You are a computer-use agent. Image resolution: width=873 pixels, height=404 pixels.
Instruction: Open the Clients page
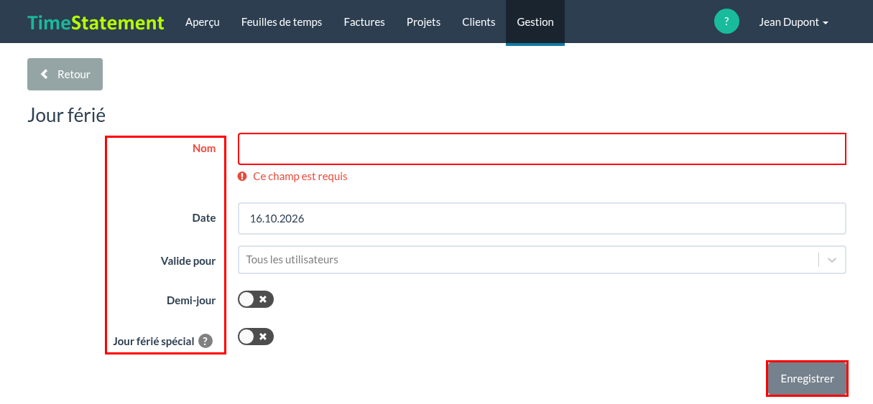pyautogui.click(x=479, y=22)
